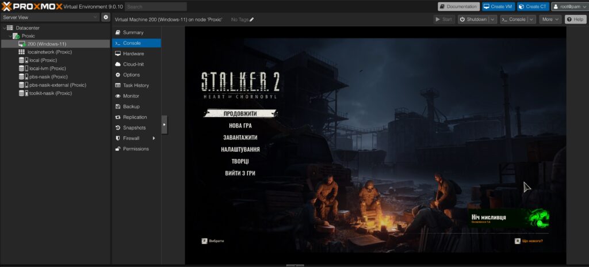Open the gear settings next to Server View

pyautogui.click(x=106, y=17)
